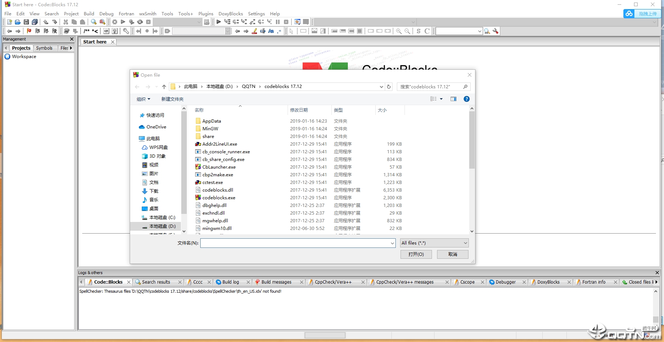
Task: Click the Zoom out icon in the toolbar
Action: click(x=407, y=31)
